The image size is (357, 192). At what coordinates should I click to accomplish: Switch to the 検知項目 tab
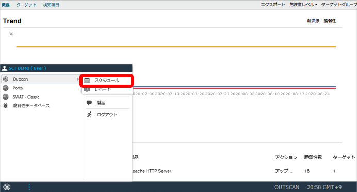(x=51, y=5)
